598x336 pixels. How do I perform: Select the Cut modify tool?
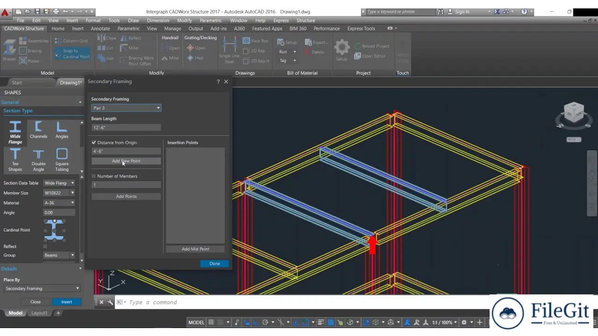click(106, 48)
